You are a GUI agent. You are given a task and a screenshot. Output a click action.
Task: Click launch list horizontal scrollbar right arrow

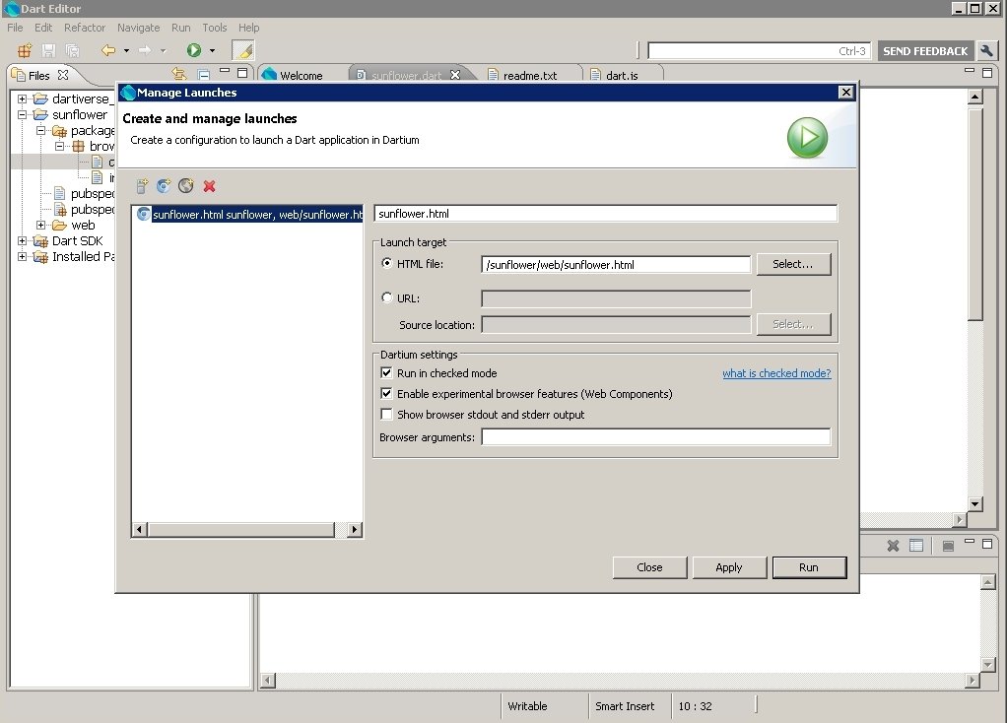pos(355,530)
